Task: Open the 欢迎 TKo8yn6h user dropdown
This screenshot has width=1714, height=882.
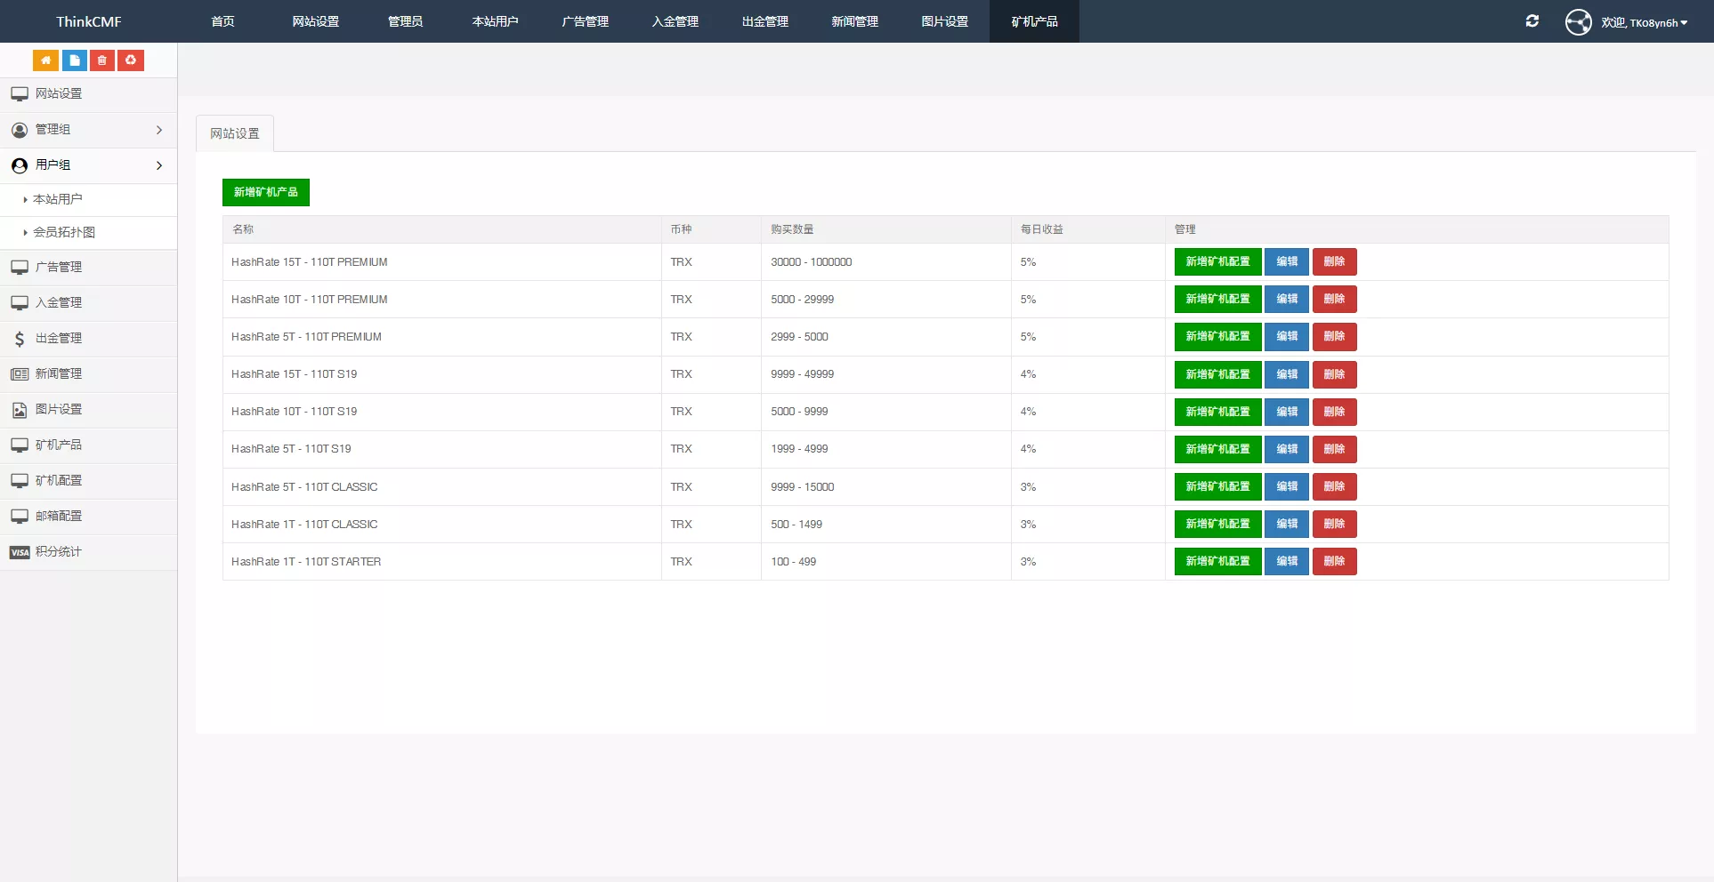Action: 1644,22
